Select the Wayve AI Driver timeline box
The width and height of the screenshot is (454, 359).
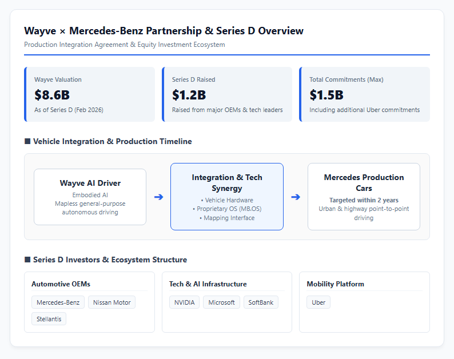tap(90, 197)
